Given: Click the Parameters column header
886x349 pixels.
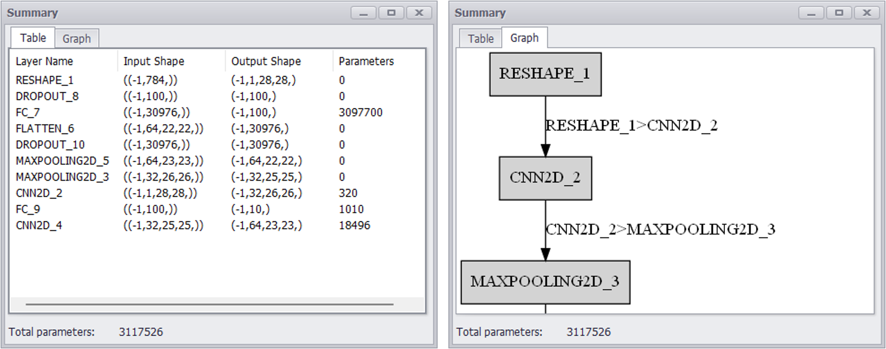Looking at the screenshot, I should pyautogui.click(x=366, y=61).
